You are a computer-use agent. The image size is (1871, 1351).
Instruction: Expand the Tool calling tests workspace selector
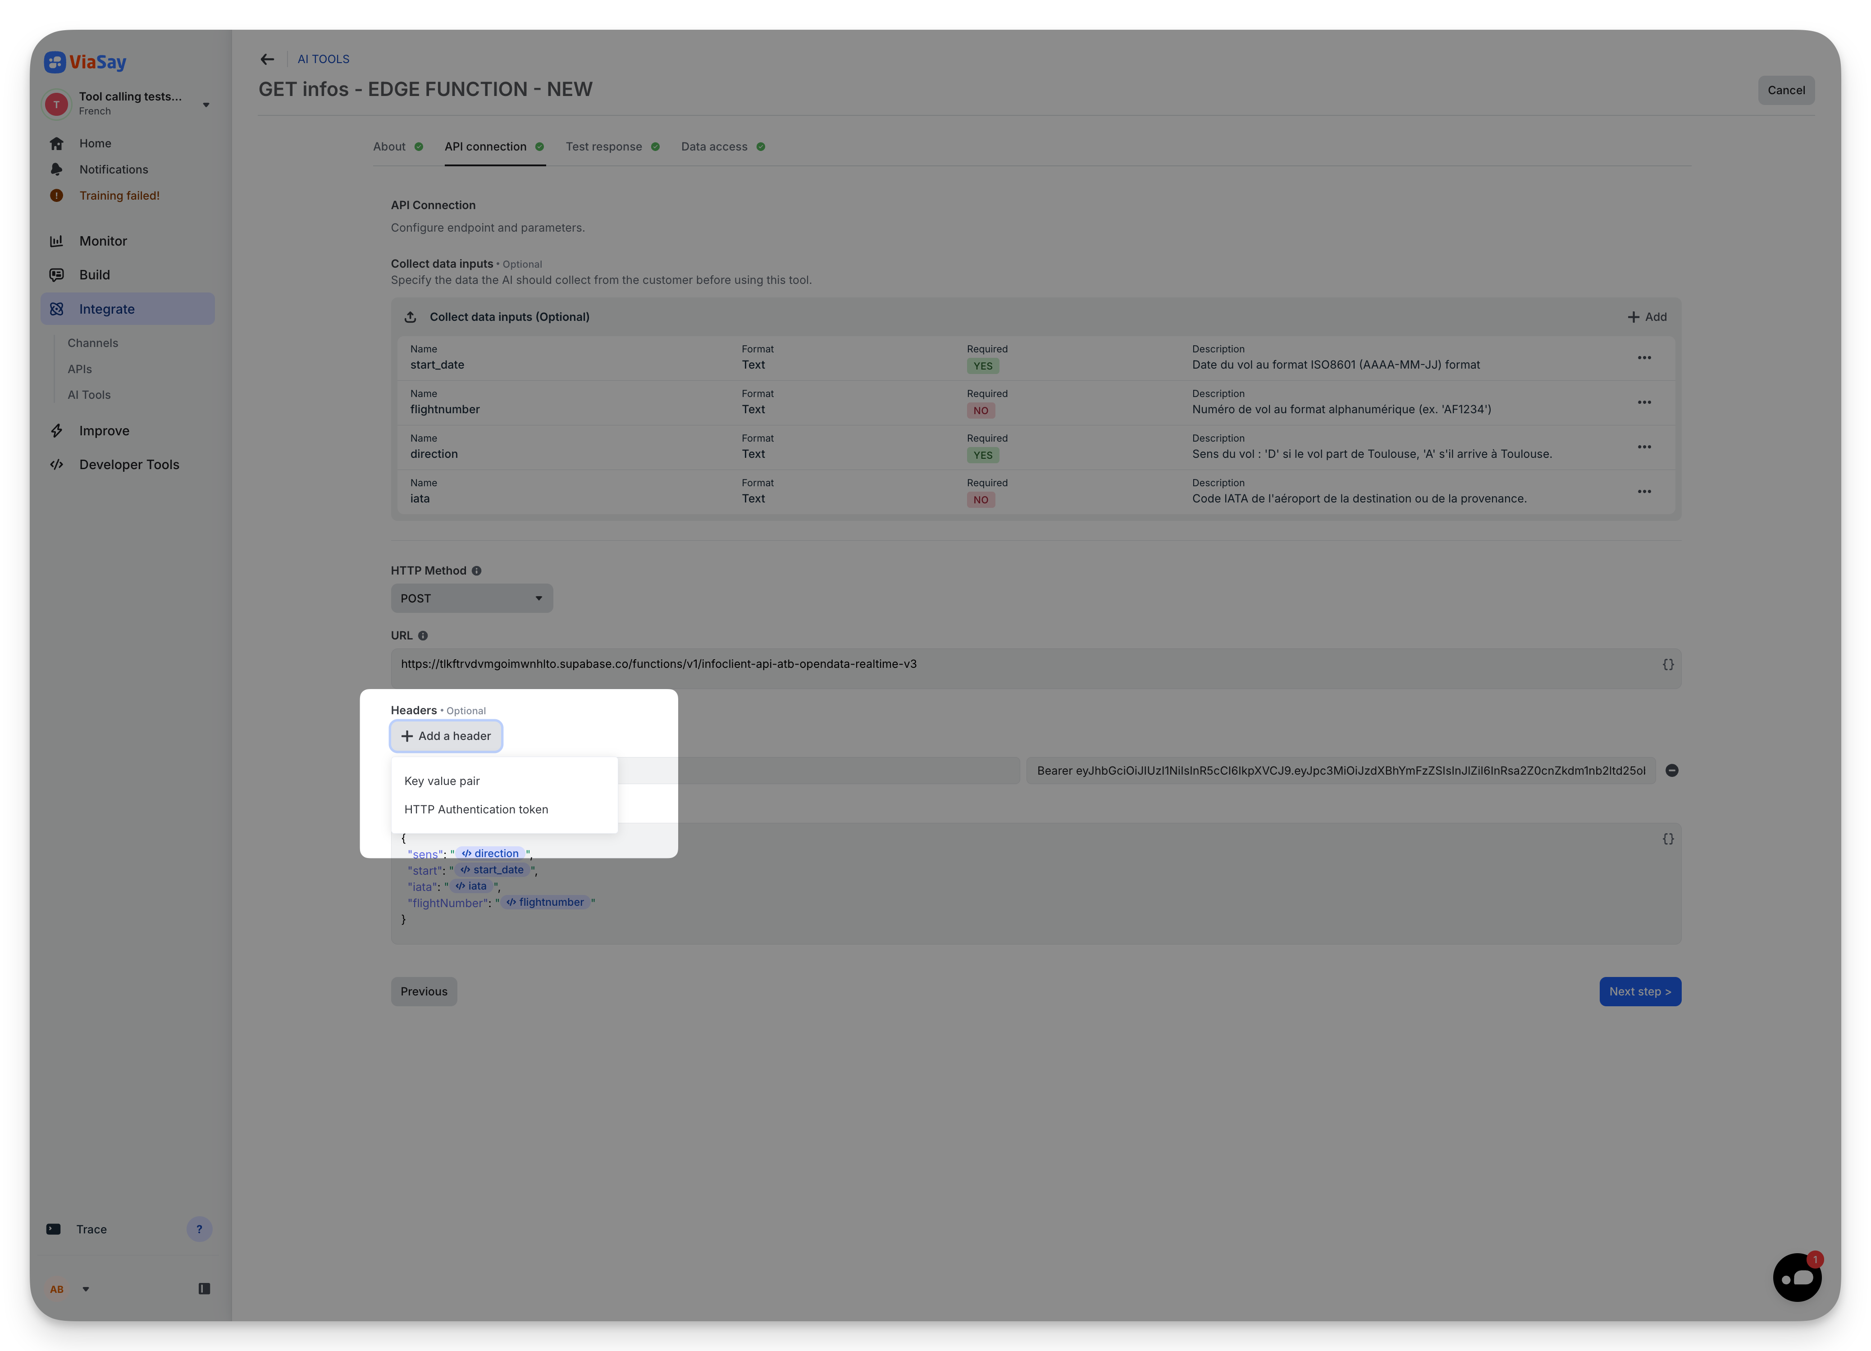[x=205, y=104]
